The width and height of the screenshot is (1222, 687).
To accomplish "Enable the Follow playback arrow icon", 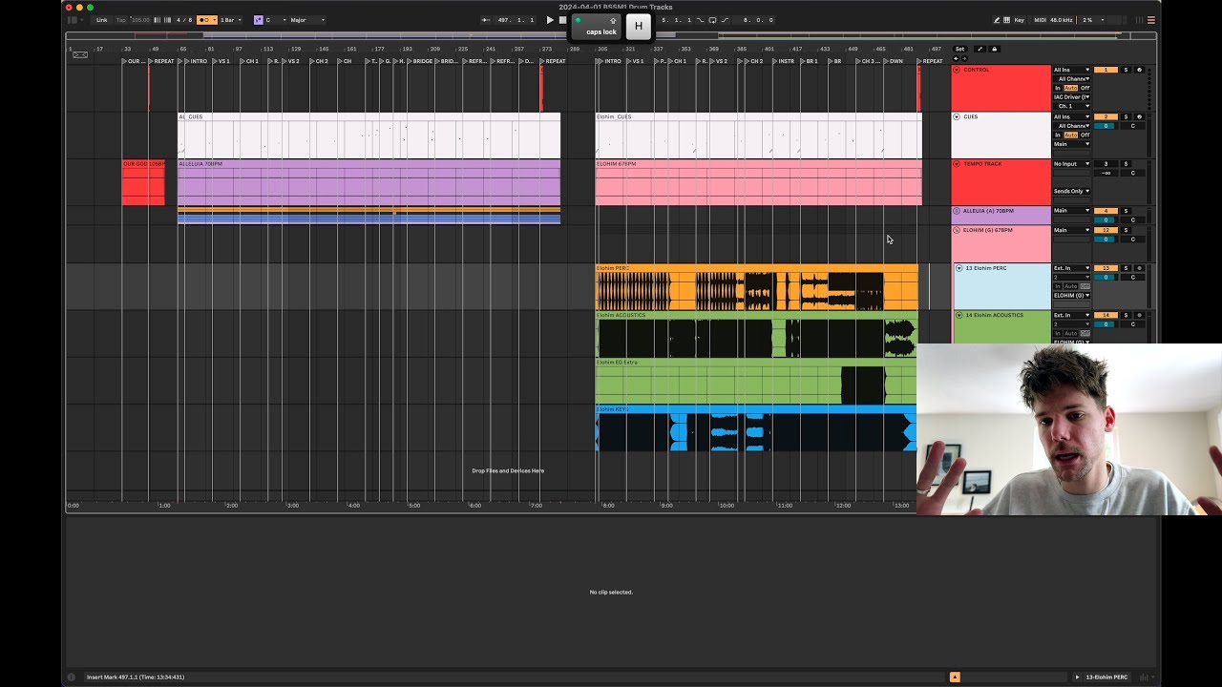I will 486,20.
